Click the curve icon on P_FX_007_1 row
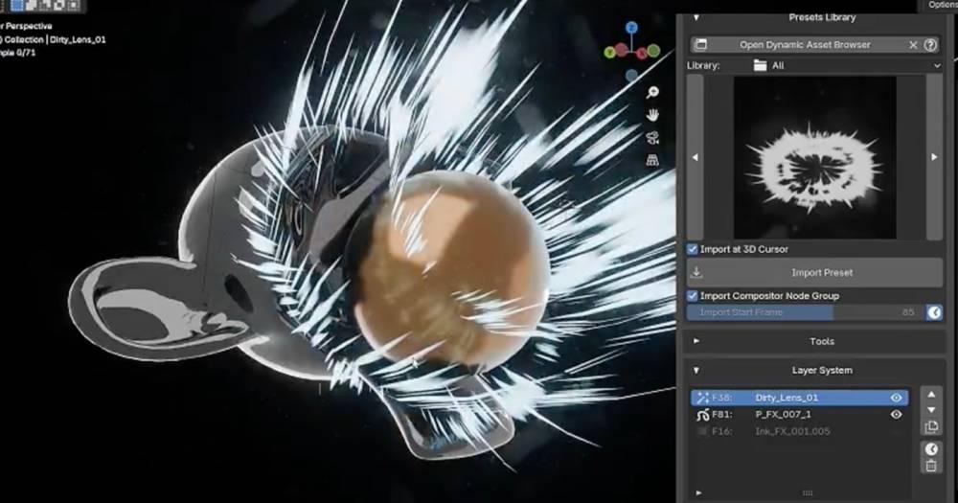Viewport: 958px width, 503px height. 702,415
